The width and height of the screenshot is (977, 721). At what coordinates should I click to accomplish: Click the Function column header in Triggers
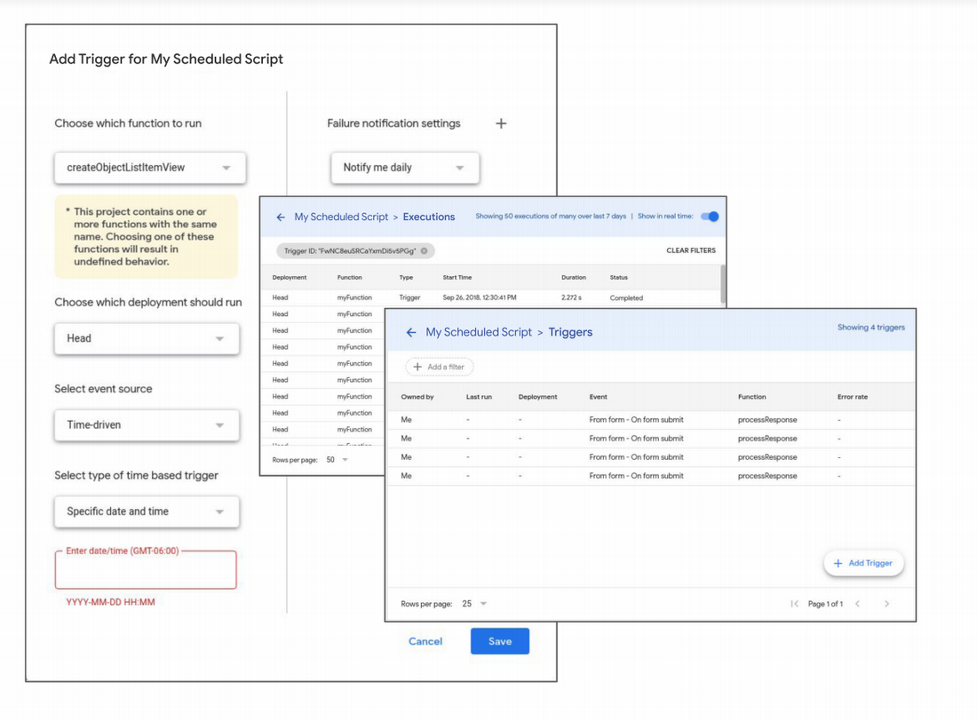[x=752, y=397]
